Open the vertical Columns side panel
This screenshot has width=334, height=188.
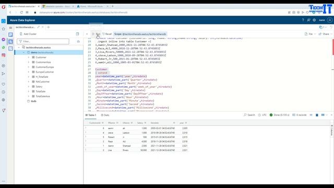pyautogui.click(x=332, y=130)
